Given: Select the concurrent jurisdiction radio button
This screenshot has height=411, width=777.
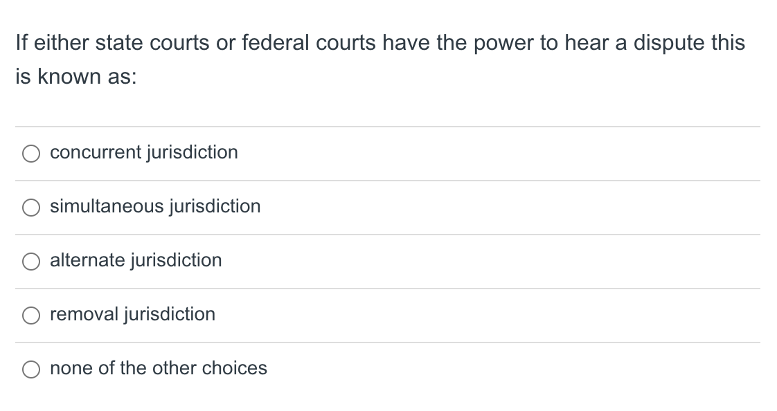Looking at the screenshot, I should click(31, 154).
